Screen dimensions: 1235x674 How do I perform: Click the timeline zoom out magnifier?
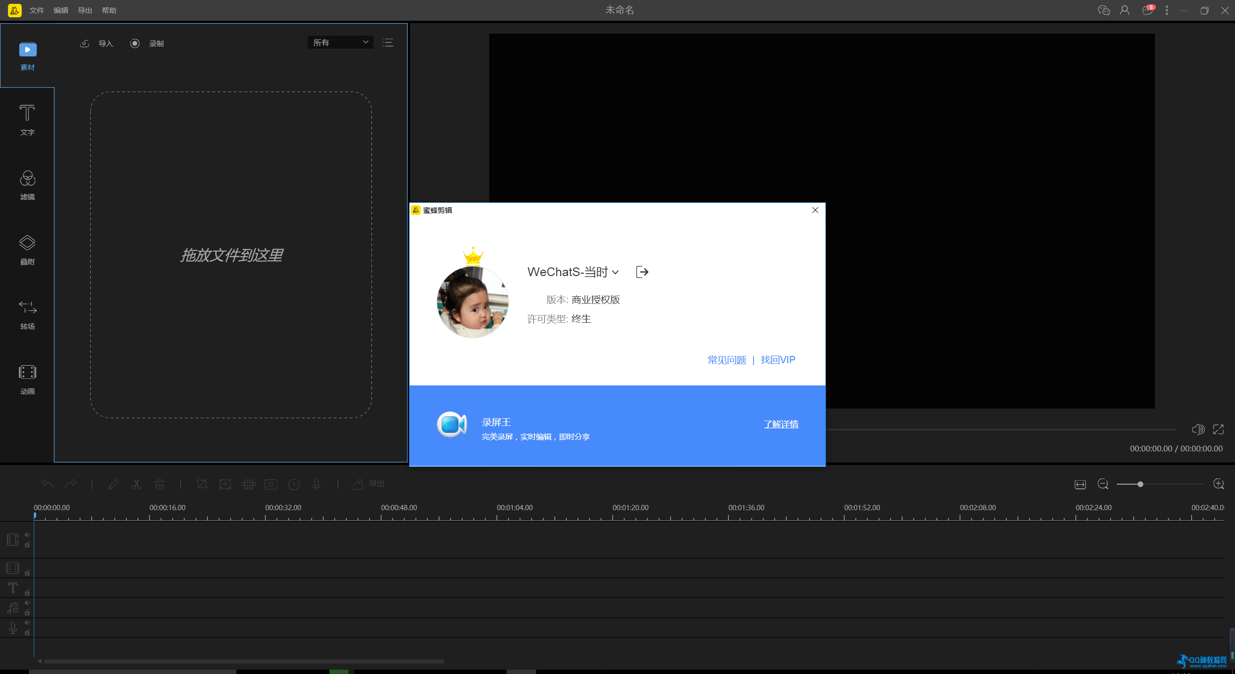(1103, 484)
